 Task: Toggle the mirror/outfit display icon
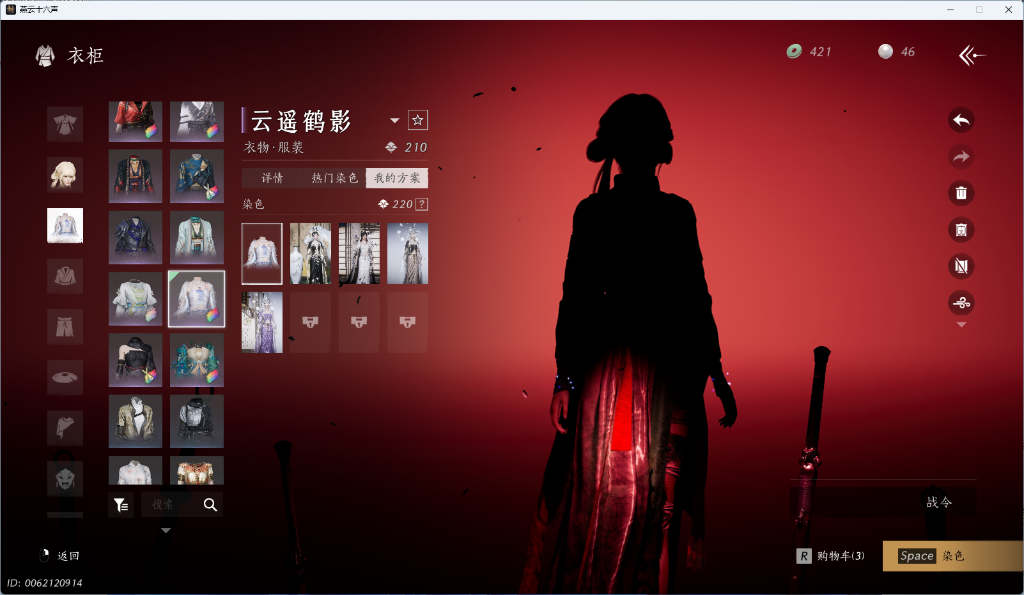point(961,230)
